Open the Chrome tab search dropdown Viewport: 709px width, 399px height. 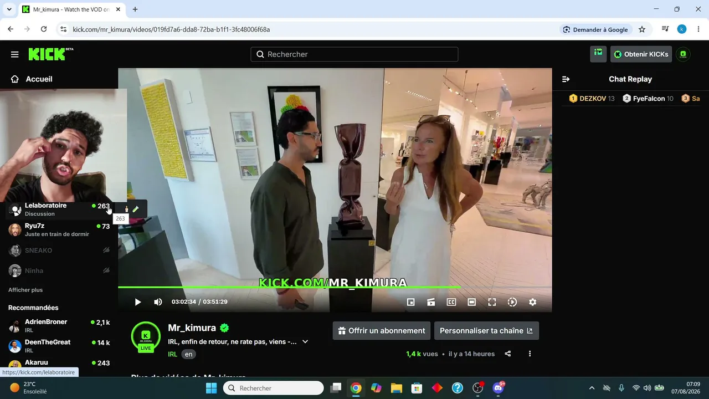tap(9, 9)
